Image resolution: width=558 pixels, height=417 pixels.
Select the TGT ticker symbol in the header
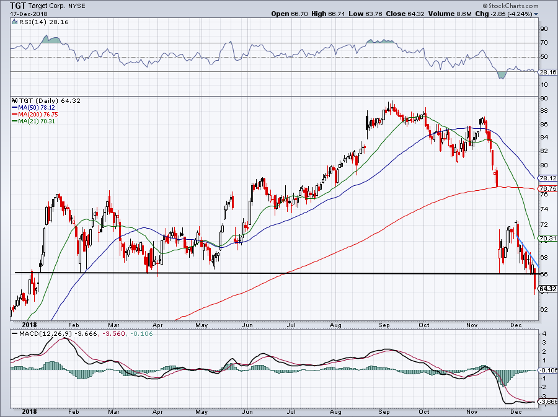tap(18, 6)
